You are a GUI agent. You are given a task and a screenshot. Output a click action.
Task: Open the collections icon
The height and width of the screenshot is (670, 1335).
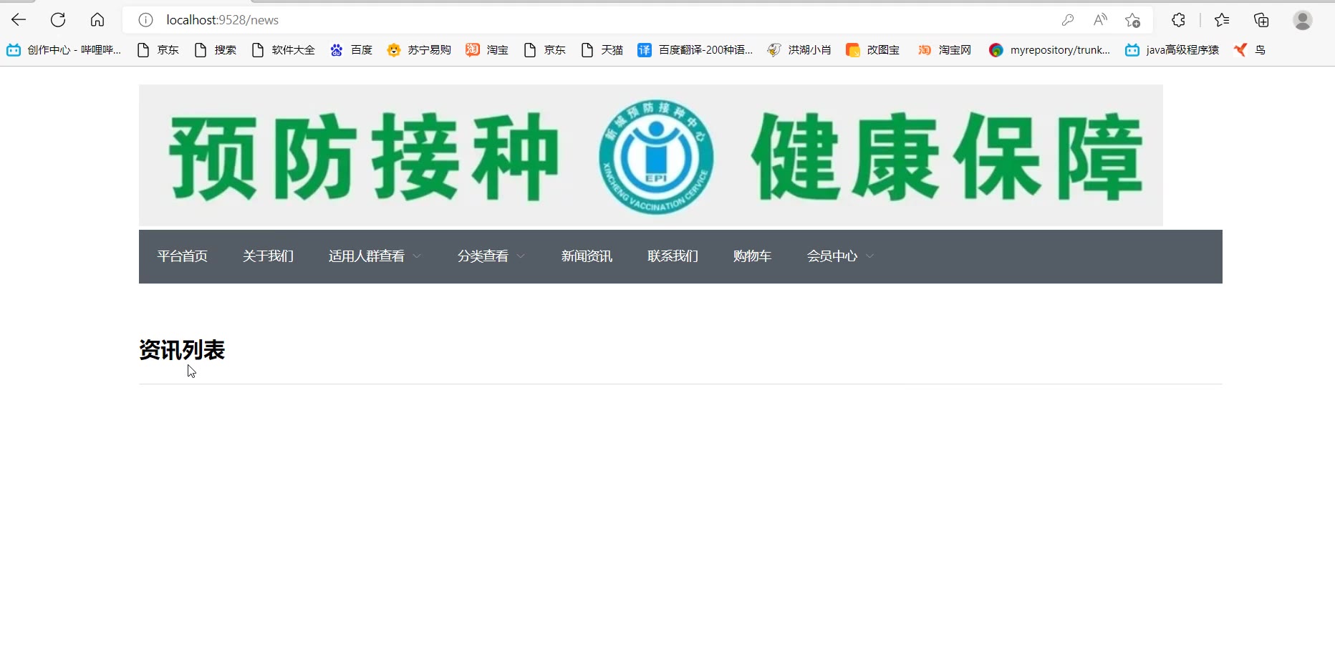(1261, 20)
